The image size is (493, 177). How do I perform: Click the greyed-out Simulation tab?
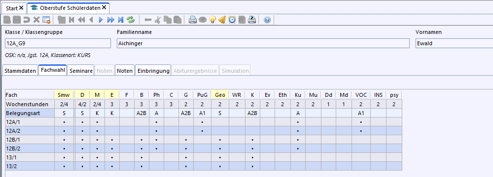pyautogui.click(x=235, y=71)
